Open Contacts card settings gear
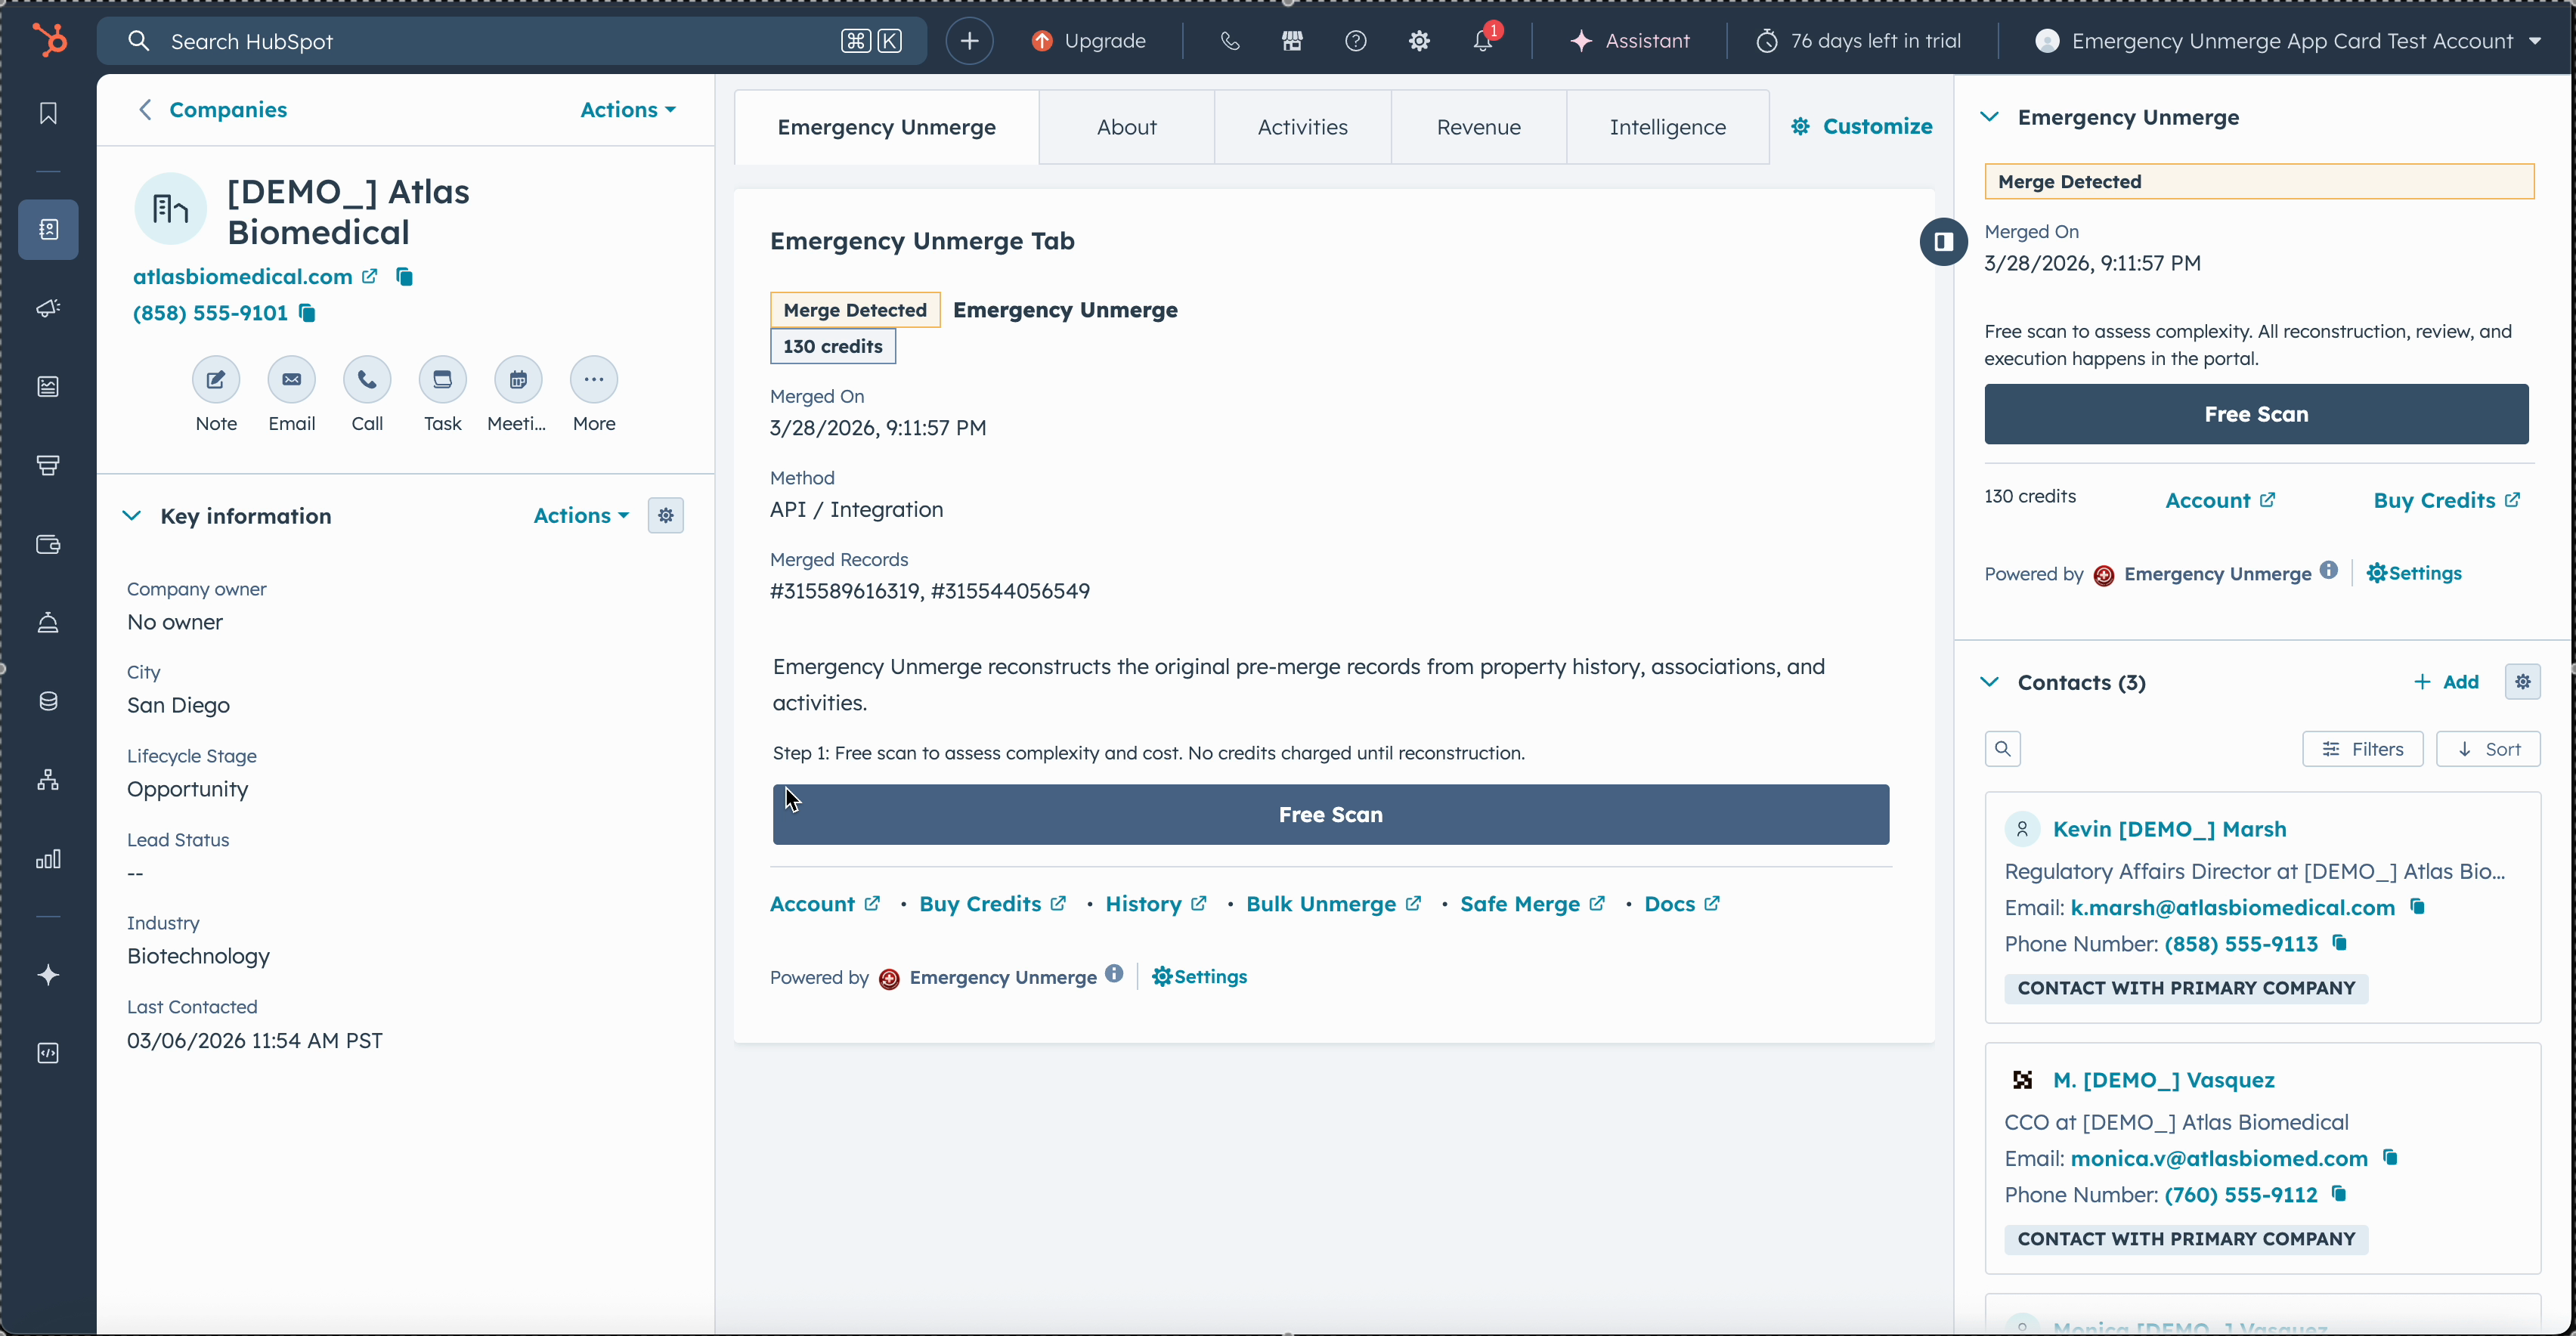 pyautogui.click(x=2522, y=682)
